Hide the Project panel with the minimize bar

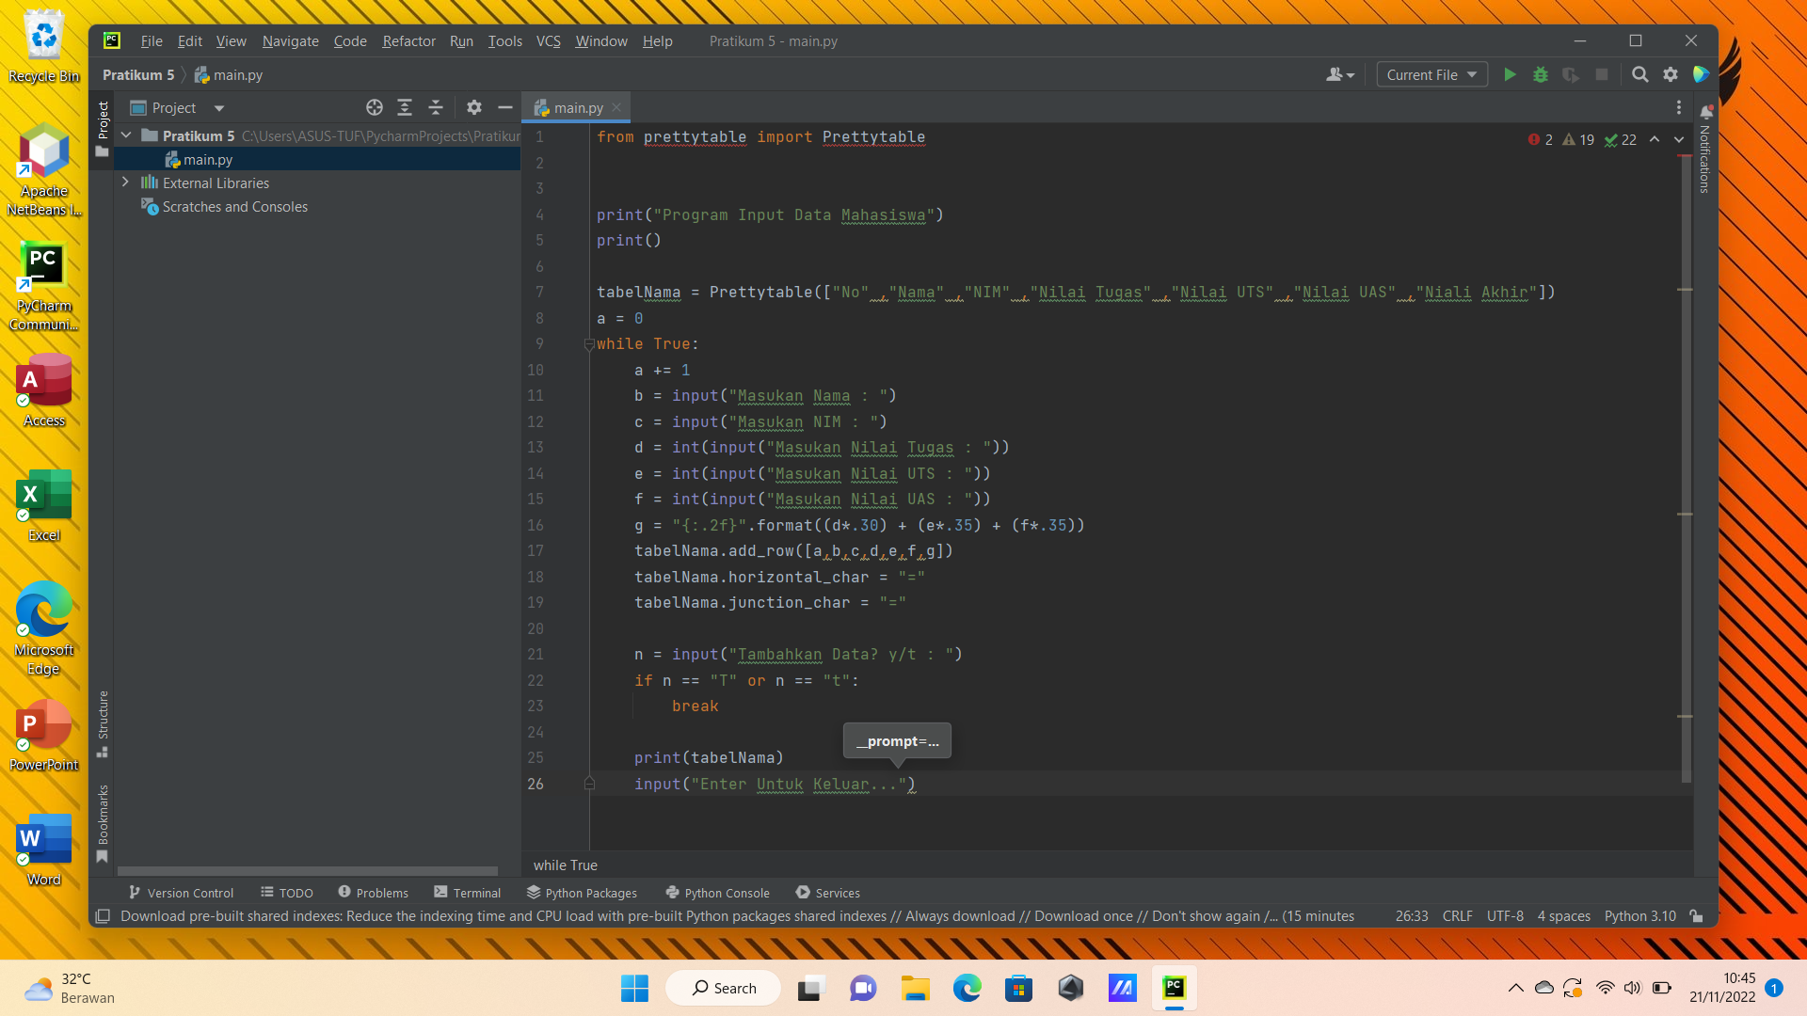(505, 107)
